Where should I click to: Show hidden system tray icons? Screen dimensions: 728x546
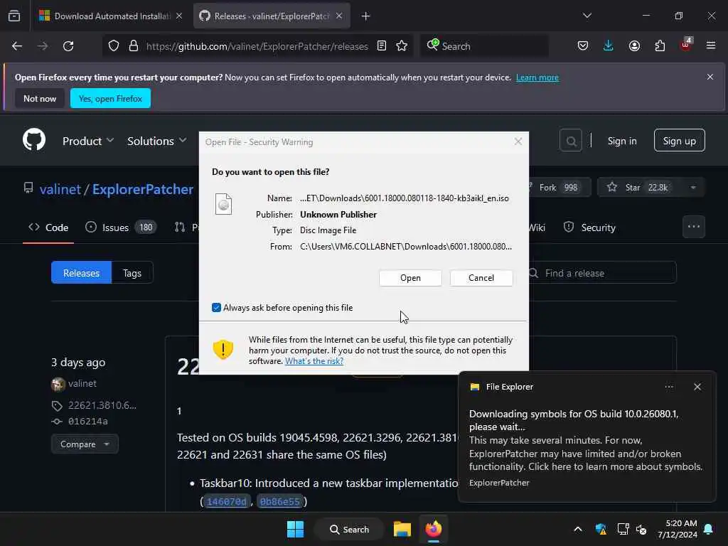pos(578,529)
